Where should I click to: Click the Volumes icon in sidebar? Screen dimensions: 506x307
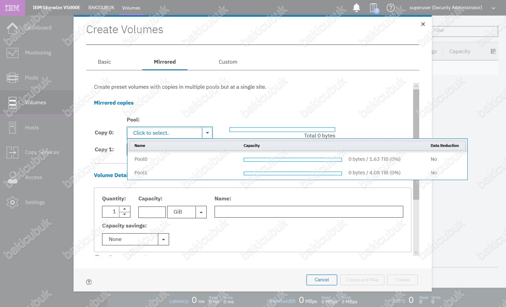(x=13, y=103)
